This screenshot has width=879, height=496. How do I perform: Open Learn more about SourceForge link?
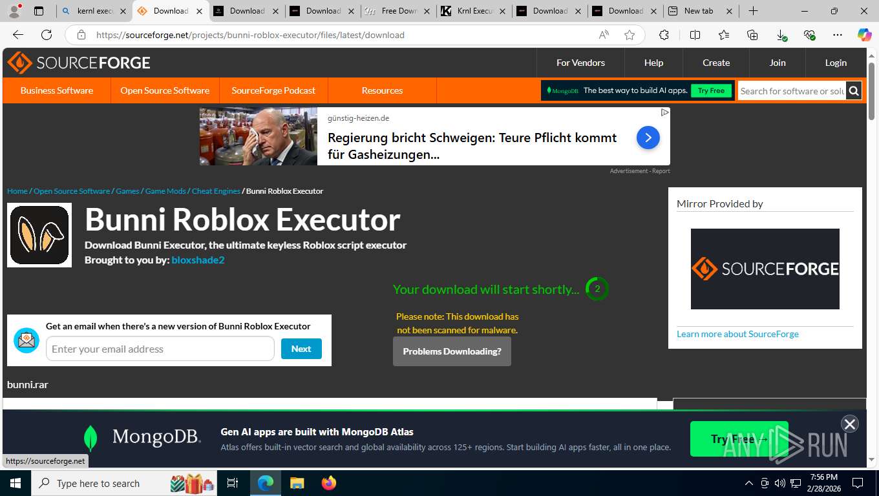pos(737,334)
